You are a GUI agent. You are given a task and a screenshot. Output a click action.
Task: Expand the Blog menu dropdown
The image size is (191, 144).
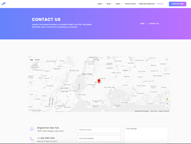(109, 4)
